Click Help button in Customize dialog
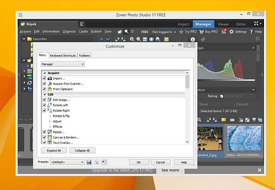This screenshot has width=275, height=190. (184, 163)
